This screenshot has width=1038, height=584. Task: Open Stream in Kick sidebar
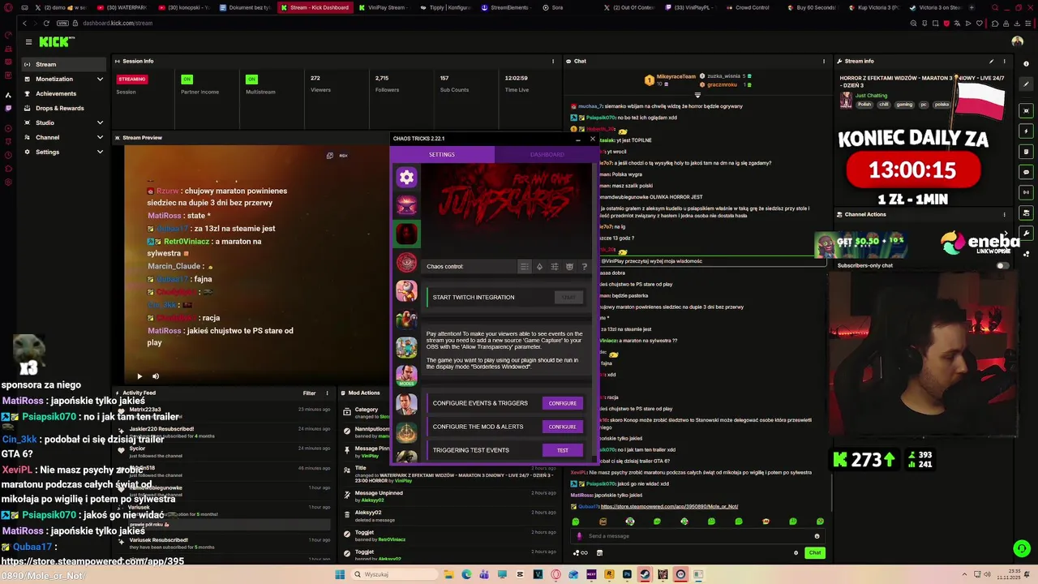click(64, 64)
